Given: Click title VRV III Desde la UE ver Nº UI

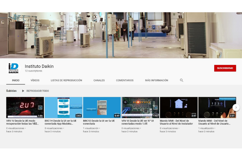Looking at the screenshot, I should [137, 122].
